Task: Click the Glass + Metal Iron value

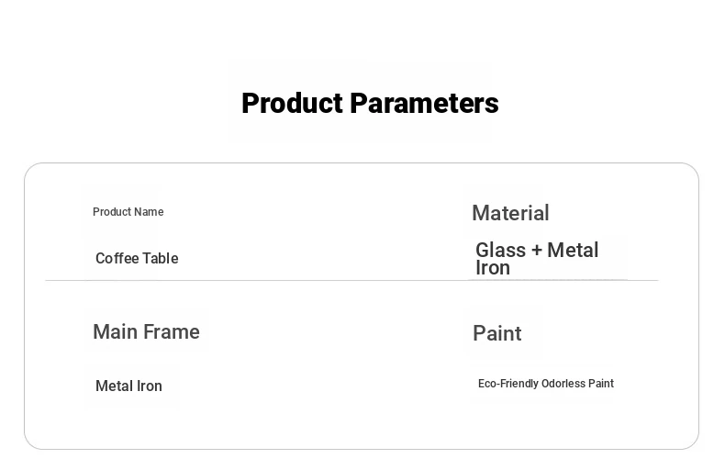Action: (537, 259)
